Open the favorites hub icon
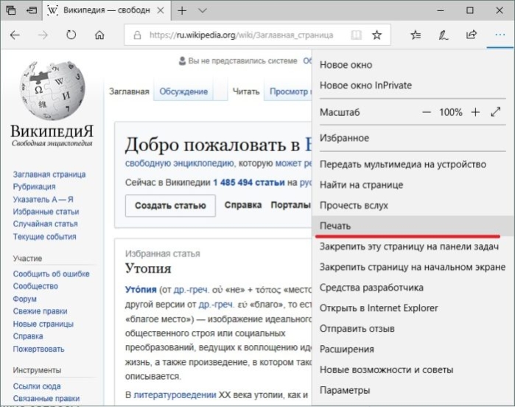Viewport: 515px width, 407px height. click(416, 35)
